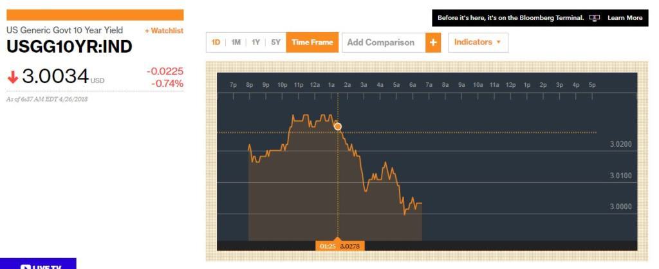This screenshot has height=269, width=659.
Task: Select the 1D time range tab
Action: coord(216,42)
